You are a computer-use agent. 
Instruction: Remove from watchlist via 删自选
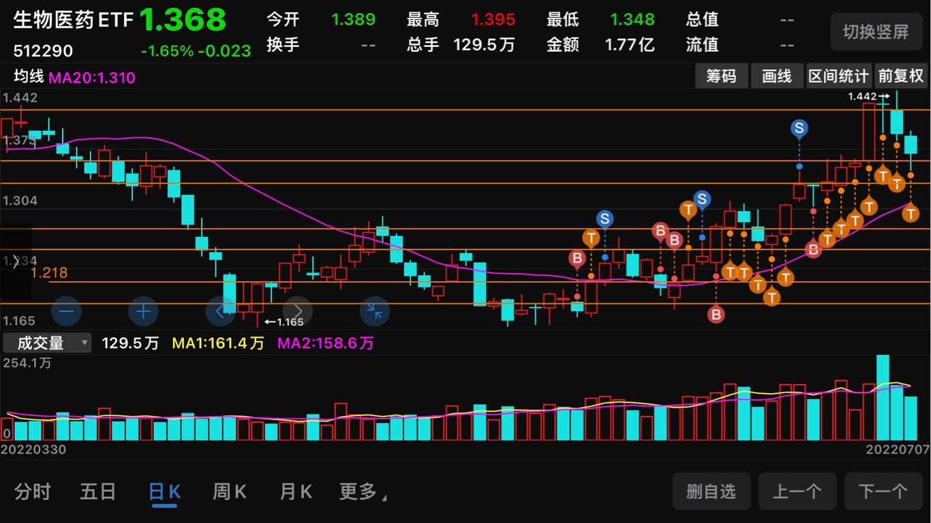(x=712, y=491)
